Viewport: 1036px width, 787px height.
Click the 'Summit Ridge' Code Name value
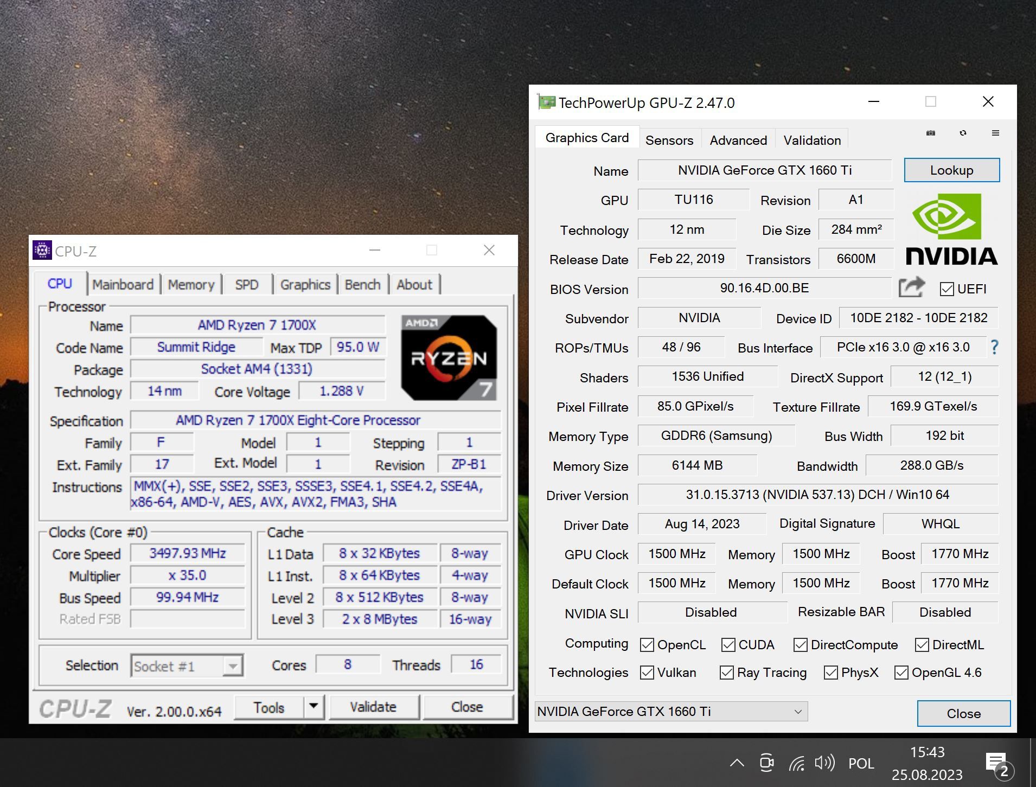[x=196, y=347]
